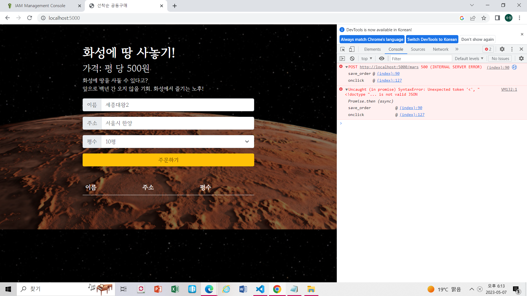The width and height of the screenshot is (527, 296).
Task: Click the page reload button
Action: [30, 18]
